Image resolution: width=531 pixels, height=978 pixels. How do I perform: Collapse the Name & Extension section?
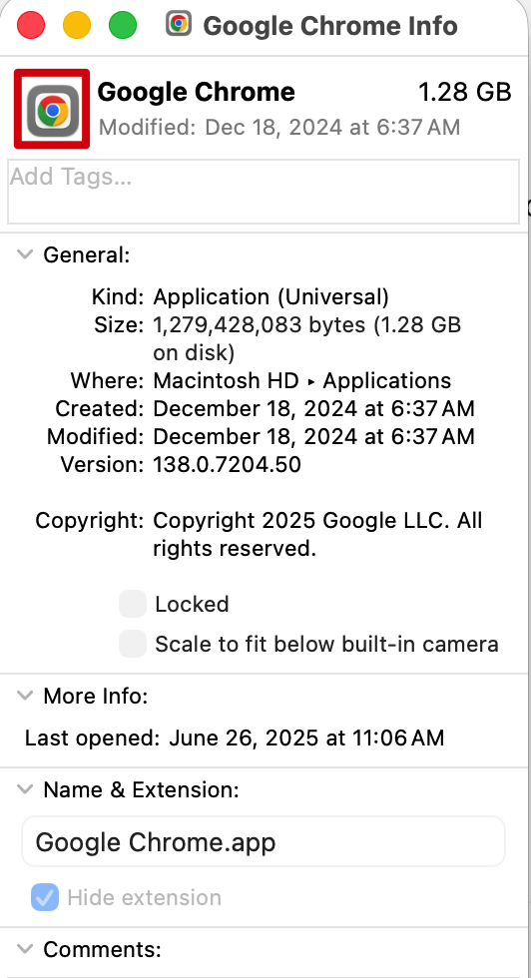coord(25,789)
